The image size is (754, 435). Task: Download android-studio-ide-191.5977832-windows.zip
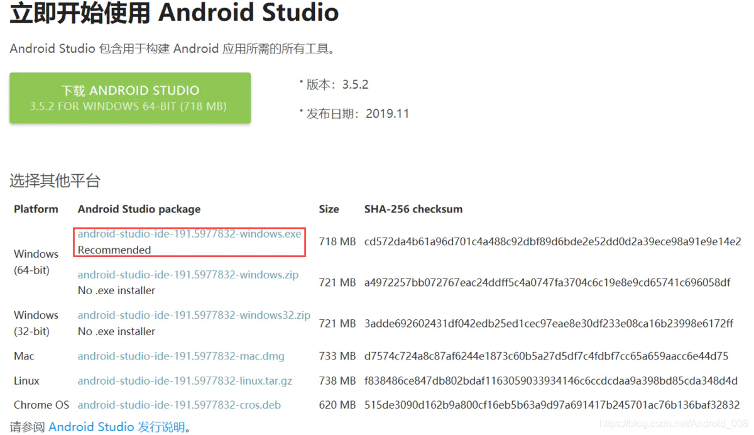[188, 275]
